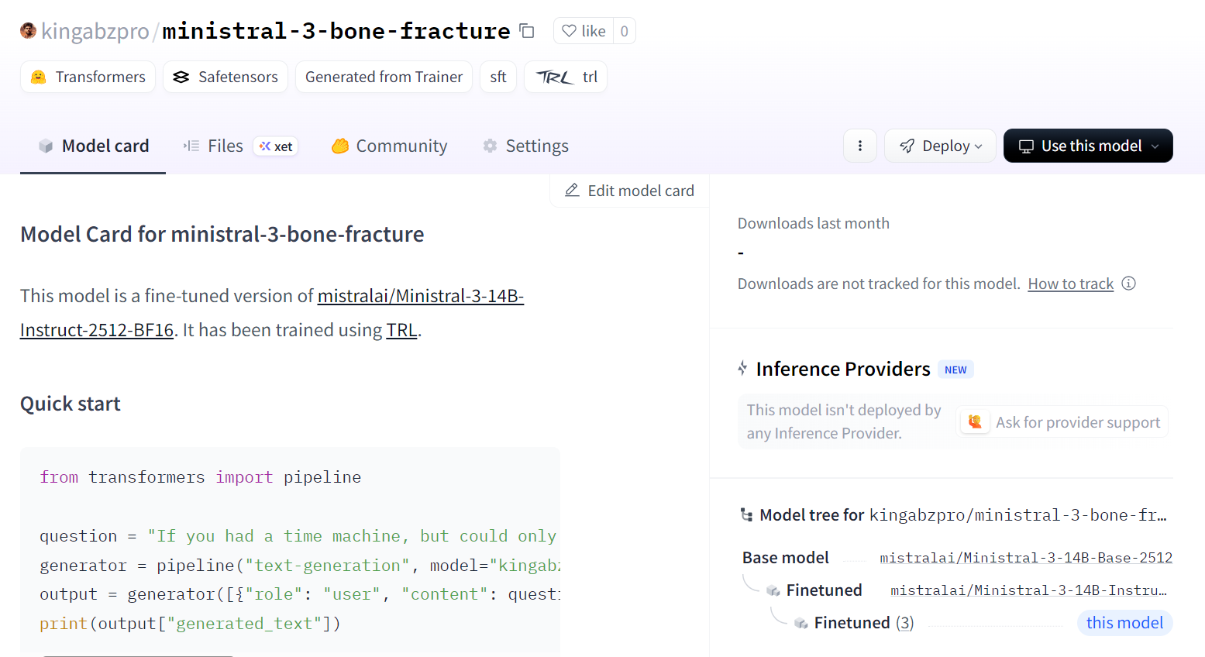Click Ask for provider support button
The width and height of the screenshot is (1205, 657).
[x=1062, y=422]
